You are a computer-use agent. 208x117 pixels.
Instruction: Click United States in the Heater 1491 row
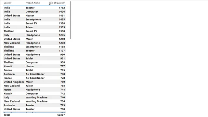(12, 16)
